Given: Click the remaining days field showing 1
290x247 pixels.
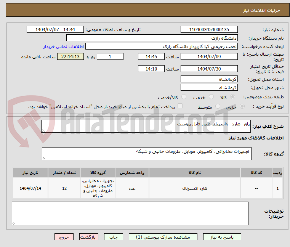Looking at the screenshot, I should (110, 57).
